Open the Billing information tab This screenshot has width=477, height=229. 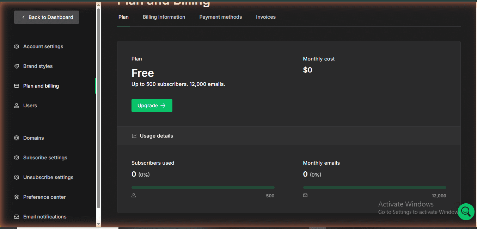point(164,17)
